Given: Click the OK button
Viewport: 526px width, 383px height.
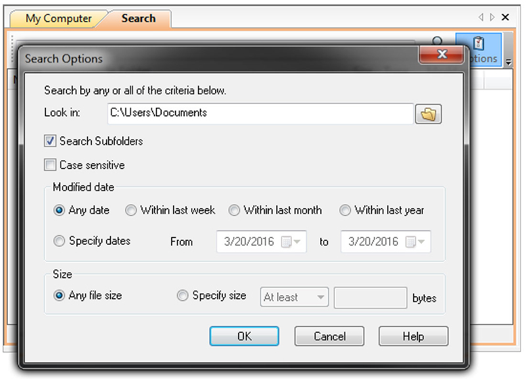Looking at the screenshot, I should click(x=244, y=336).
